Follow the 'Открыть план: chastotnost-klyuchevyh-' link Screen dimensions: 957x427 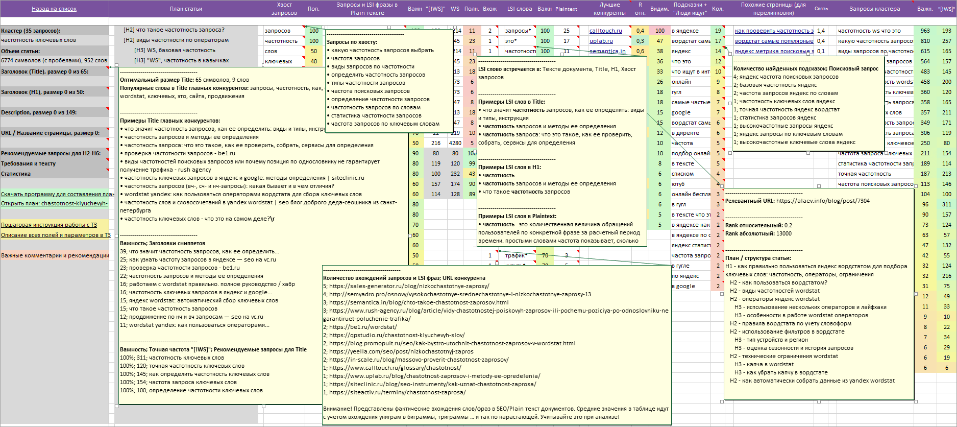click(x=54, y=203)
